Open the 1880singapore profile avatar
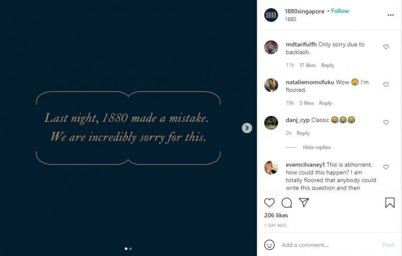Viewport: 402px width, 256px height. click(271, 15)
